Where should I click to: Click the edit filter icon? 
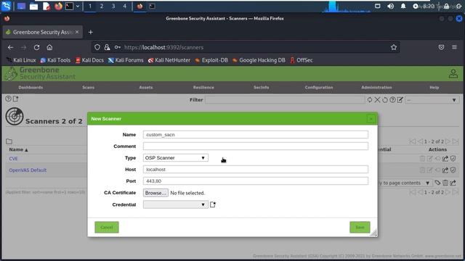click(400, 100)
